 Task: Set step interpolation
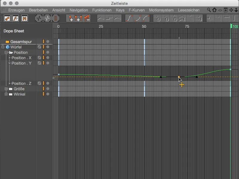(x=109, y=18)
